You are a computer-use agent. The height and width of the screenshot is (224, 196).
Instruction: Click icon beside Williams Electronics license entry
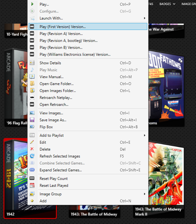[32, 55]
